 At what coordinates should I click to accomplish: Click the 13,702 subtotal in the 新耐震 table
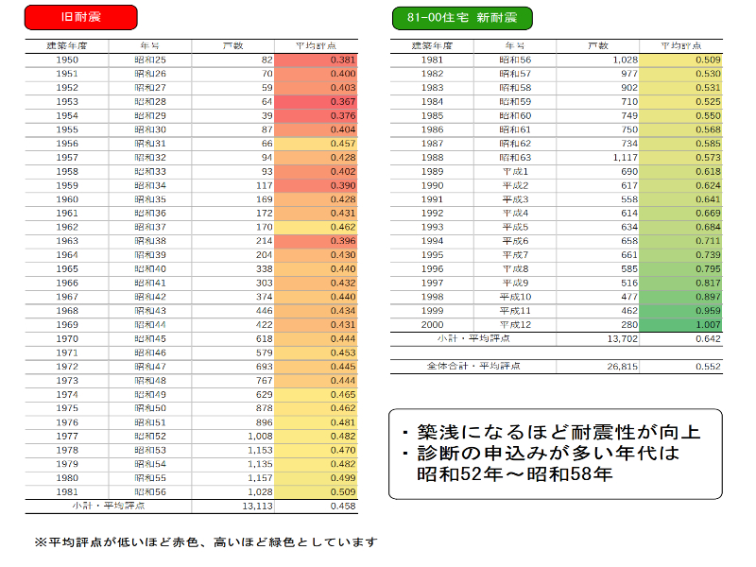click(x=597, y=338)
